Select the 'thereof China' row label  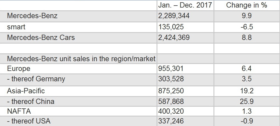pyautogui.click(x=31, y=101)
